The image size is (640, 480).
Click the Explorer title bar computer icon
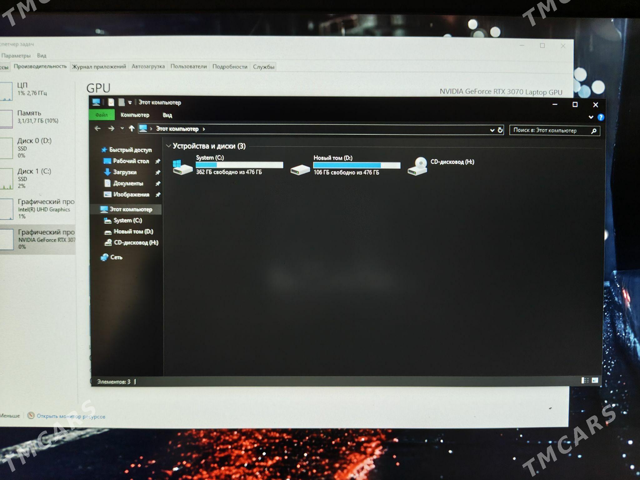tap(96, 102)
